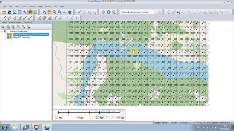234x131 pixels.
Task: Open the View menu
Action: click(16, 7)
